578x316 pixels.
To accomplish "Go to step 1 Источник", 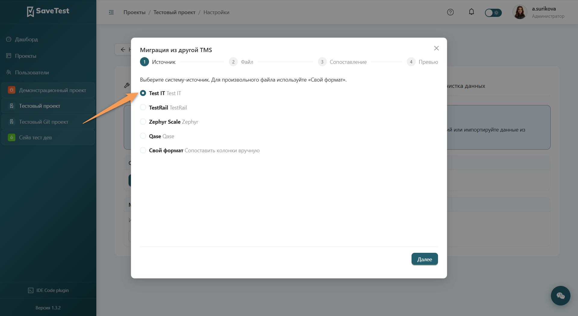I will [158, 62].
